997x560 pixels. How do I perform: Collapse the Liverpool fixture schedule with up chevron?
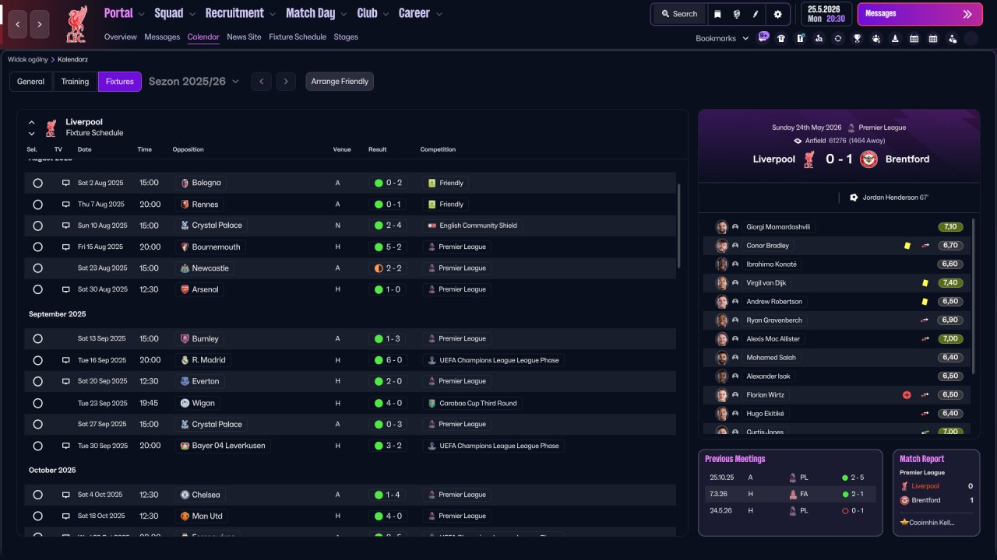(32, 122)
